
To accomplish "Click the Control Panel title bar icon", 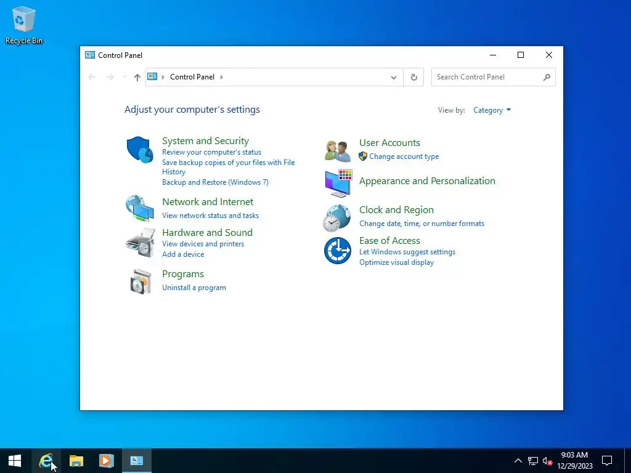I will (90, 55).
